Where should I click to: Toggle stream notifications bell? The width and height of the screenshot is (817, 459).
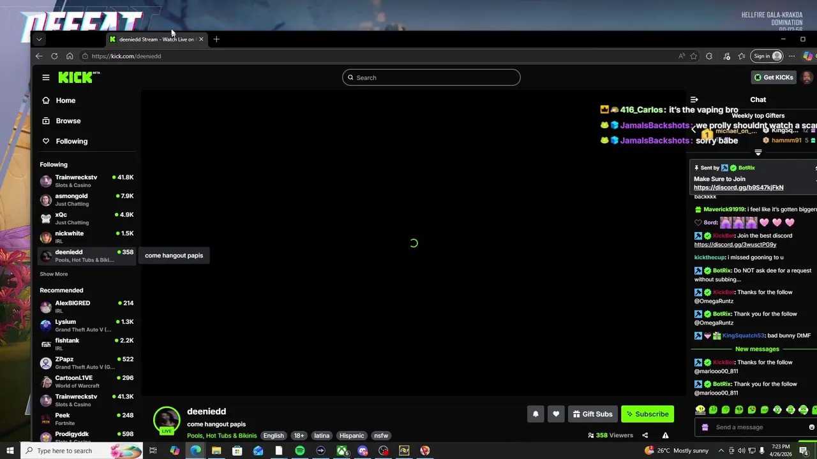tap(536, 414)
